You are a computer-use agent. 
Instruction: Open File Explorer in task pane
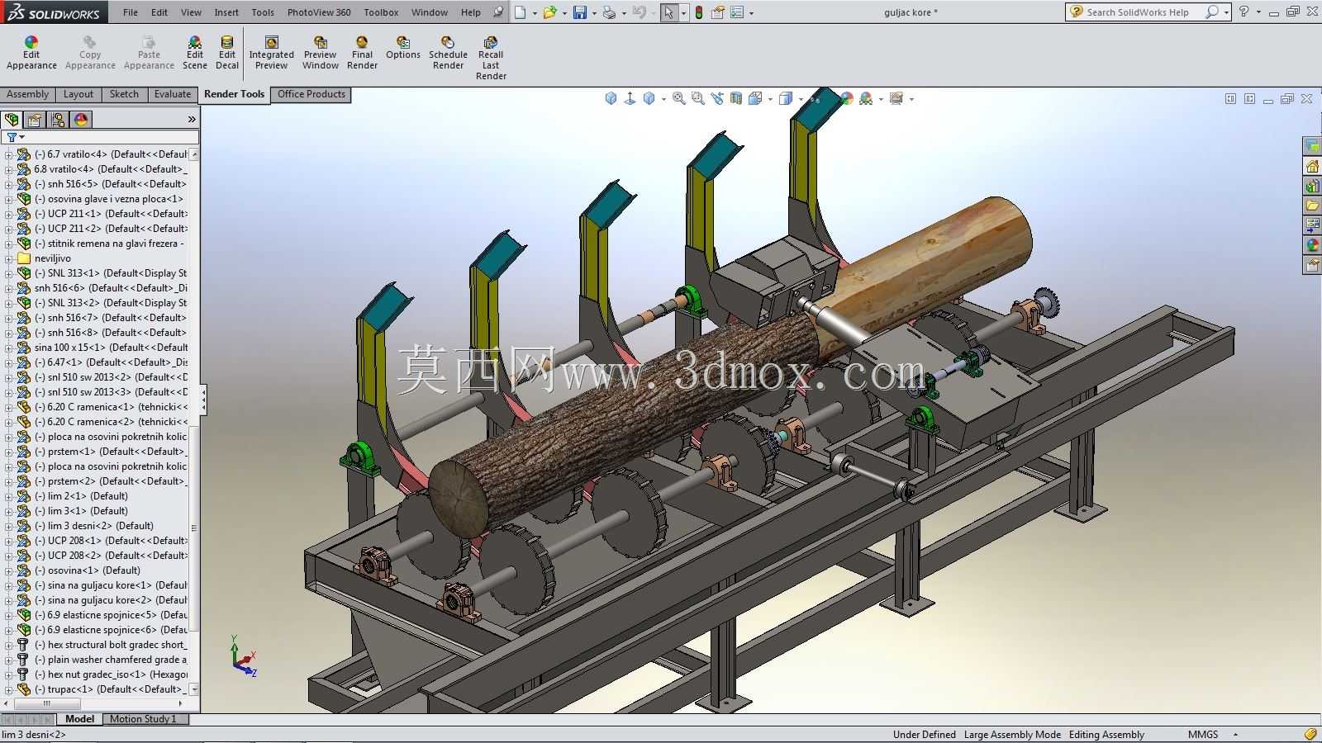coord(1312,206)
